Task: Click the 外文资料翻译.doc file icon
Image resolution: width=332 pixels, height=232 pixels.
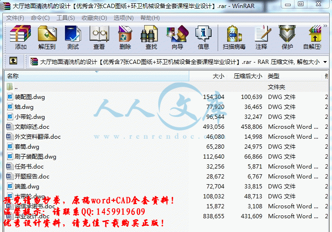Action: click(x=10, y=136)
